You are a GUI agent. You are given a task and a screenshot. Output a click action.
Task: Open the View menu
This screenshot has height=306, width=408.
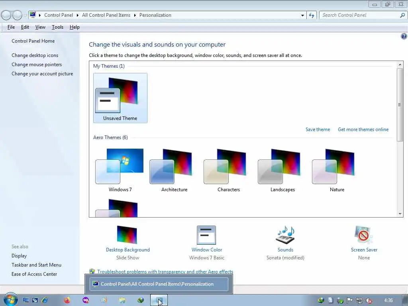click(x=40, y=27)
